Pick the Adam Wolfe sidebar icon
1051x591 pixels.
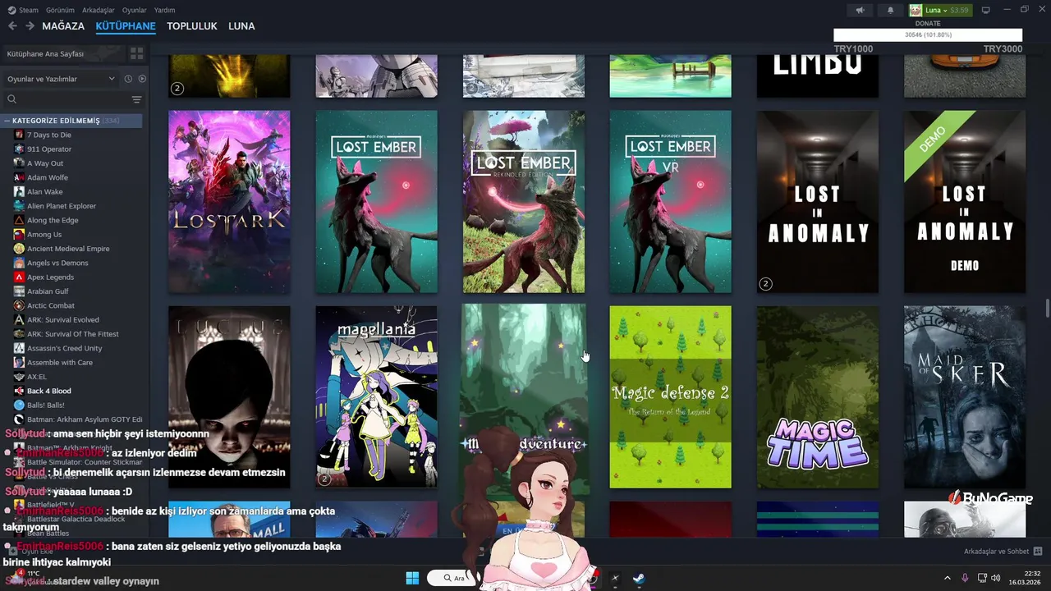19,177
